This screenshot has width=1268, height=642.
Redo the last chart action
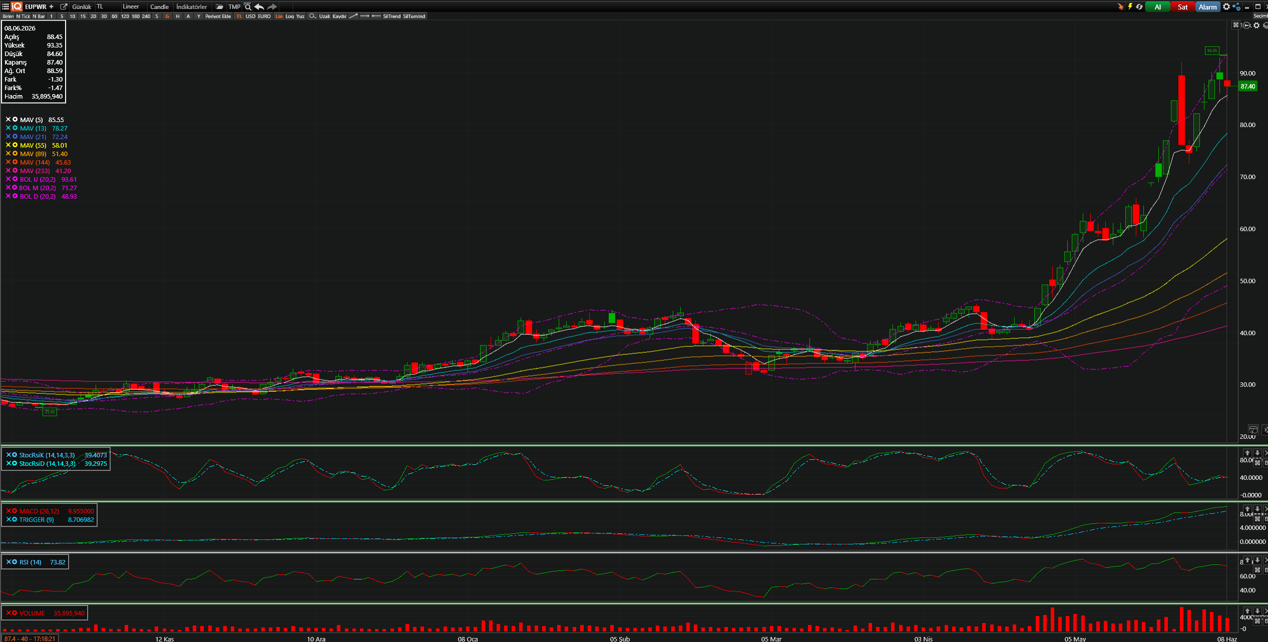[x=272, y=7]
